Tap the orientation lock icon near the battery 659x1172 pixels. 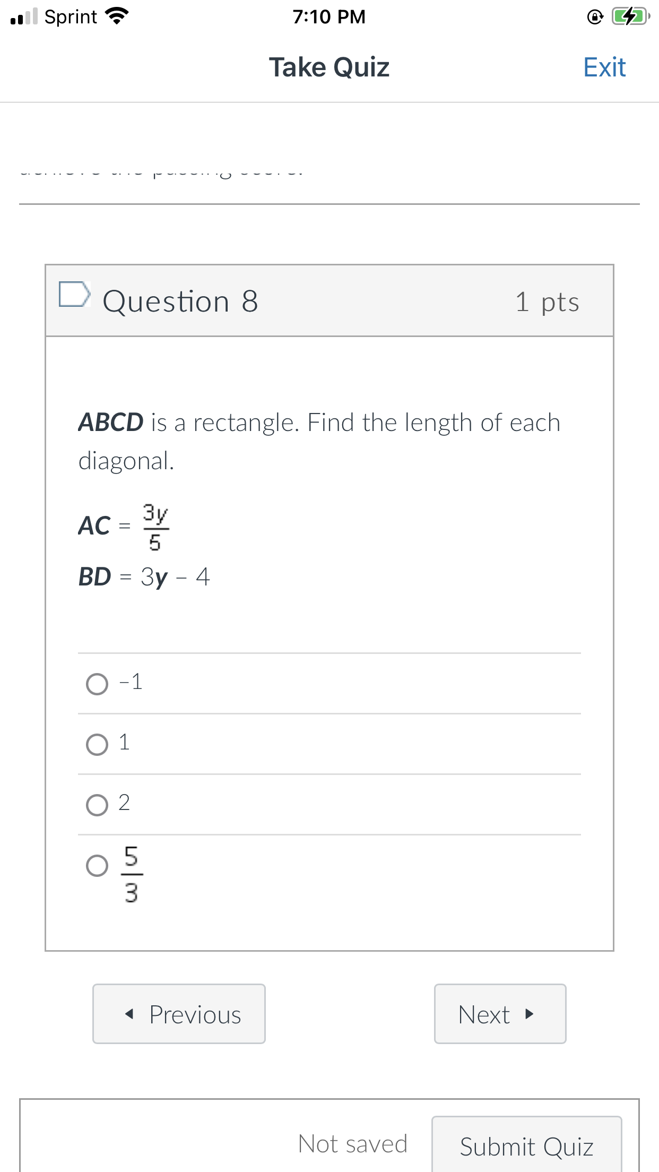[594, 16]
